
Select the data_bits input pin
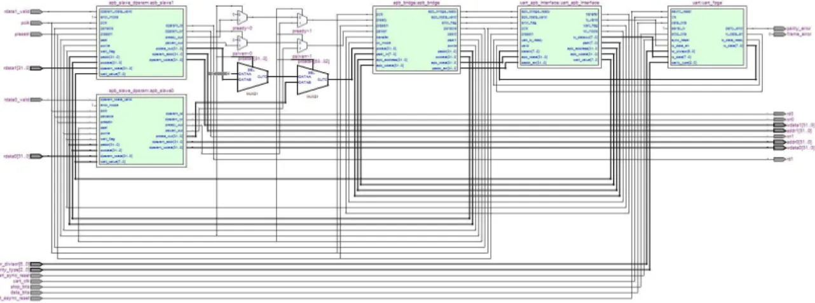point(36,292)
